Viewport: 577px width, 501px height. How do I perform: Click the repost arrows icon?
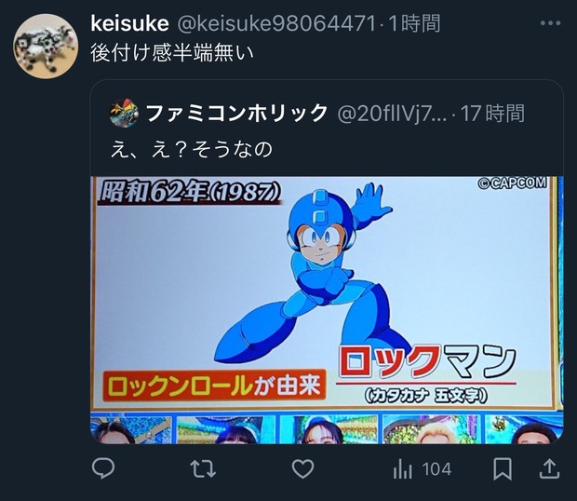(203, 469)
